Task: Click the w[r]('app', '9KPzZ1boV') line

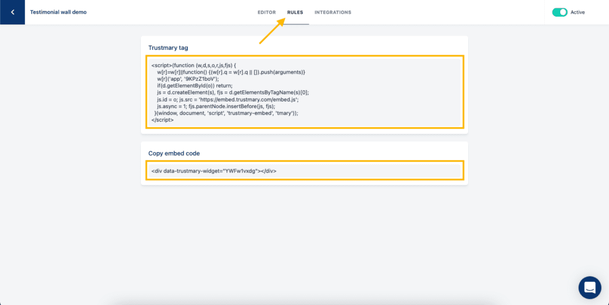Action: [188, 78]
